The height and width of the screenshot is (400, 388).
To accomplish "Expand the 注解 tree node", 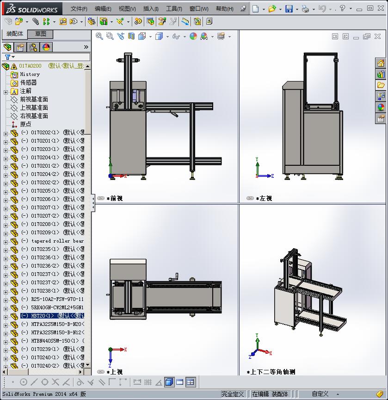I will 6,92.
